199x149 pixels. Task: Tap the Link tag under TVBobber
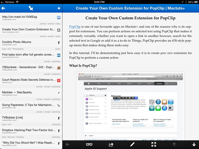pyautogui.click(x=9, y=124)
